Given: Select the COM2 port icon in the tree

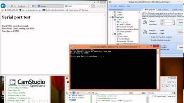Looking at the screenshot, I should click(115, 34).
